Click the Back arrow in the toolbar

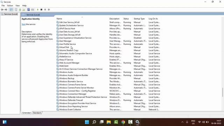(2, 9)
